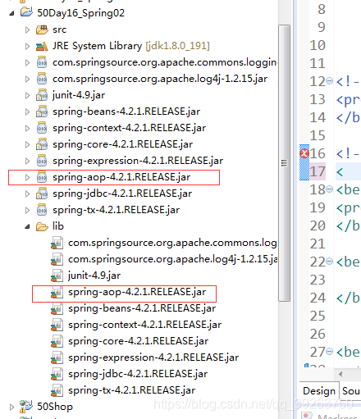Click the junit-4.9.jar library jar icon

(x=42, y=95)
